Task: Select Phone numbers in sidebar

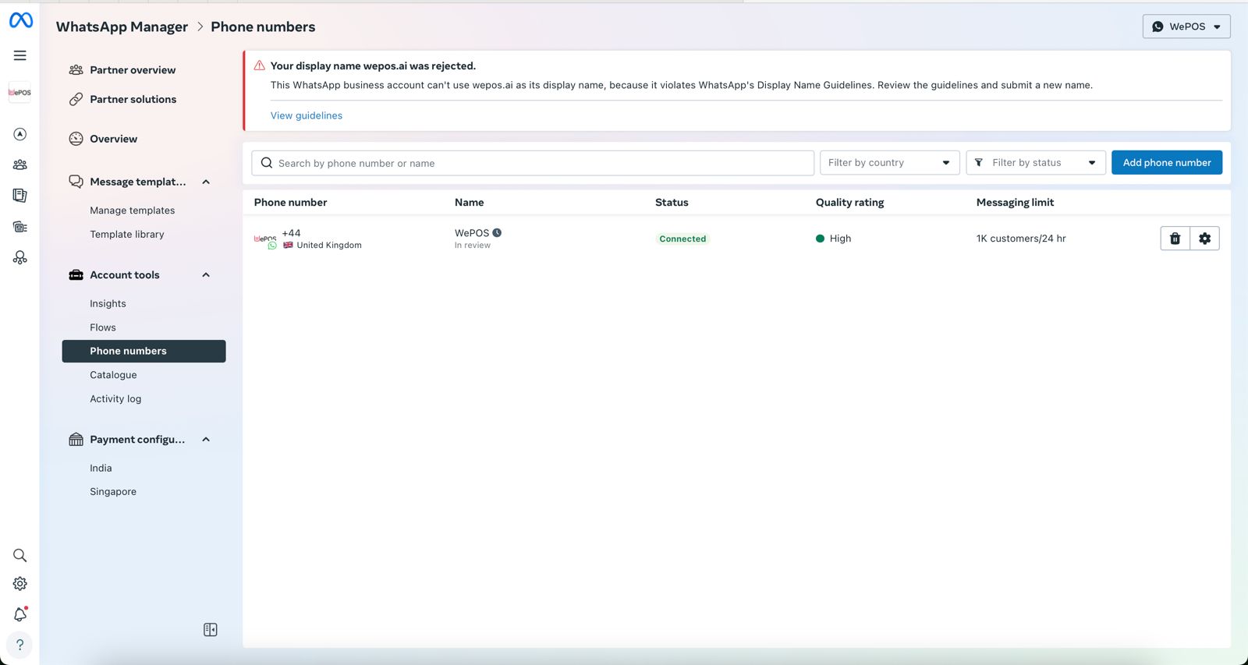Action: [x=144, y=351]
